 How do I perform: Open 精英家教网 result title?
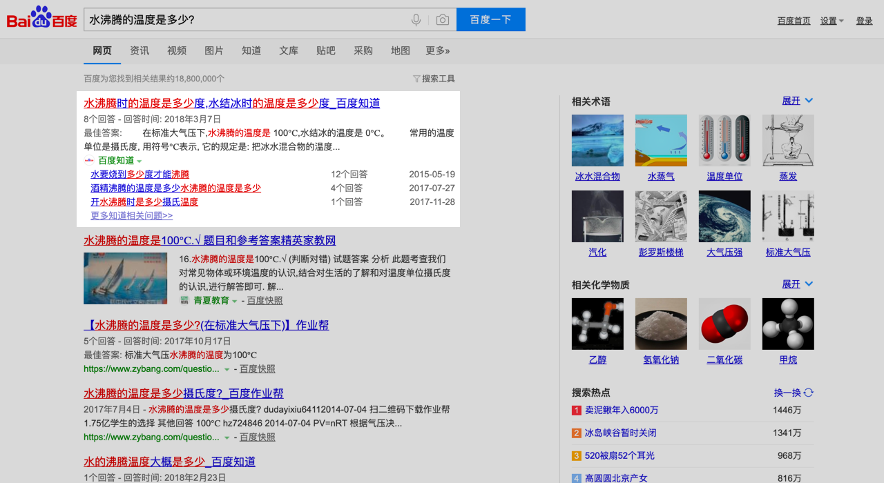click(x=210, y=241)
